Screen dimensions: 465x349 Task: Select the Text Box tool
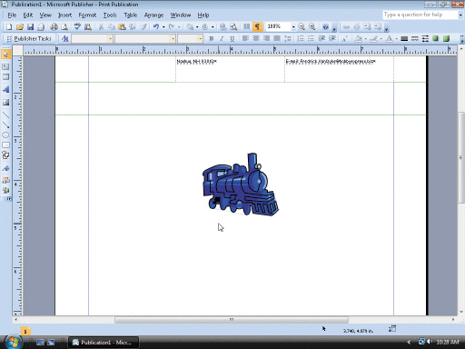(5, 66)
